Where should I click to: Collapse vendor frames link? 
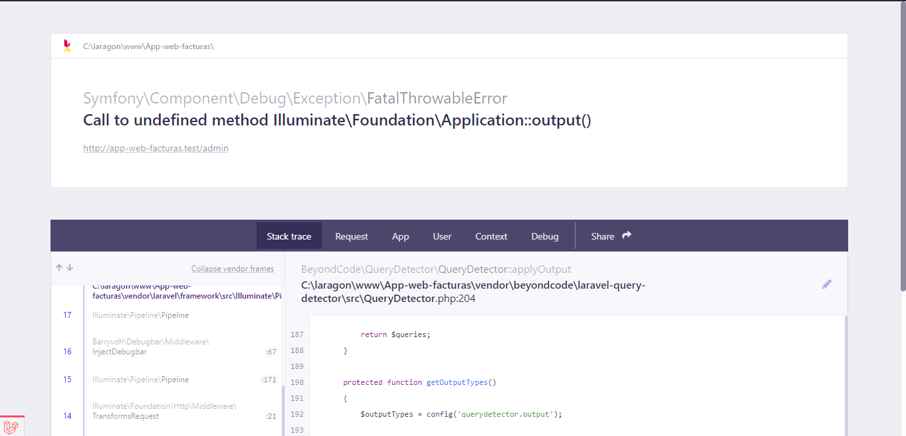click(x=233, y=269)
